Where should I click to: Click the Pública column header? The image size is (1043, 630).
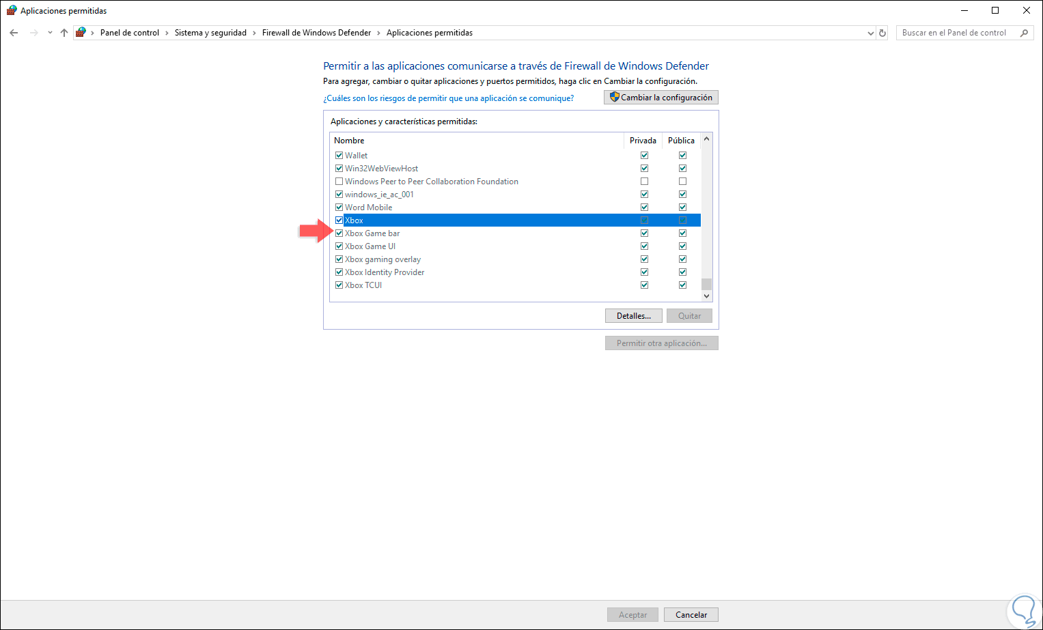[681, 141]
